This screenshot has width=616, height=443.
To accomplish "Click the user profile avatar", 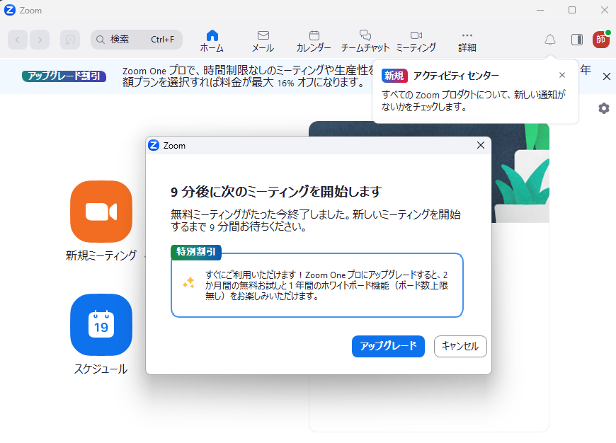I will (x=601, y=40).
